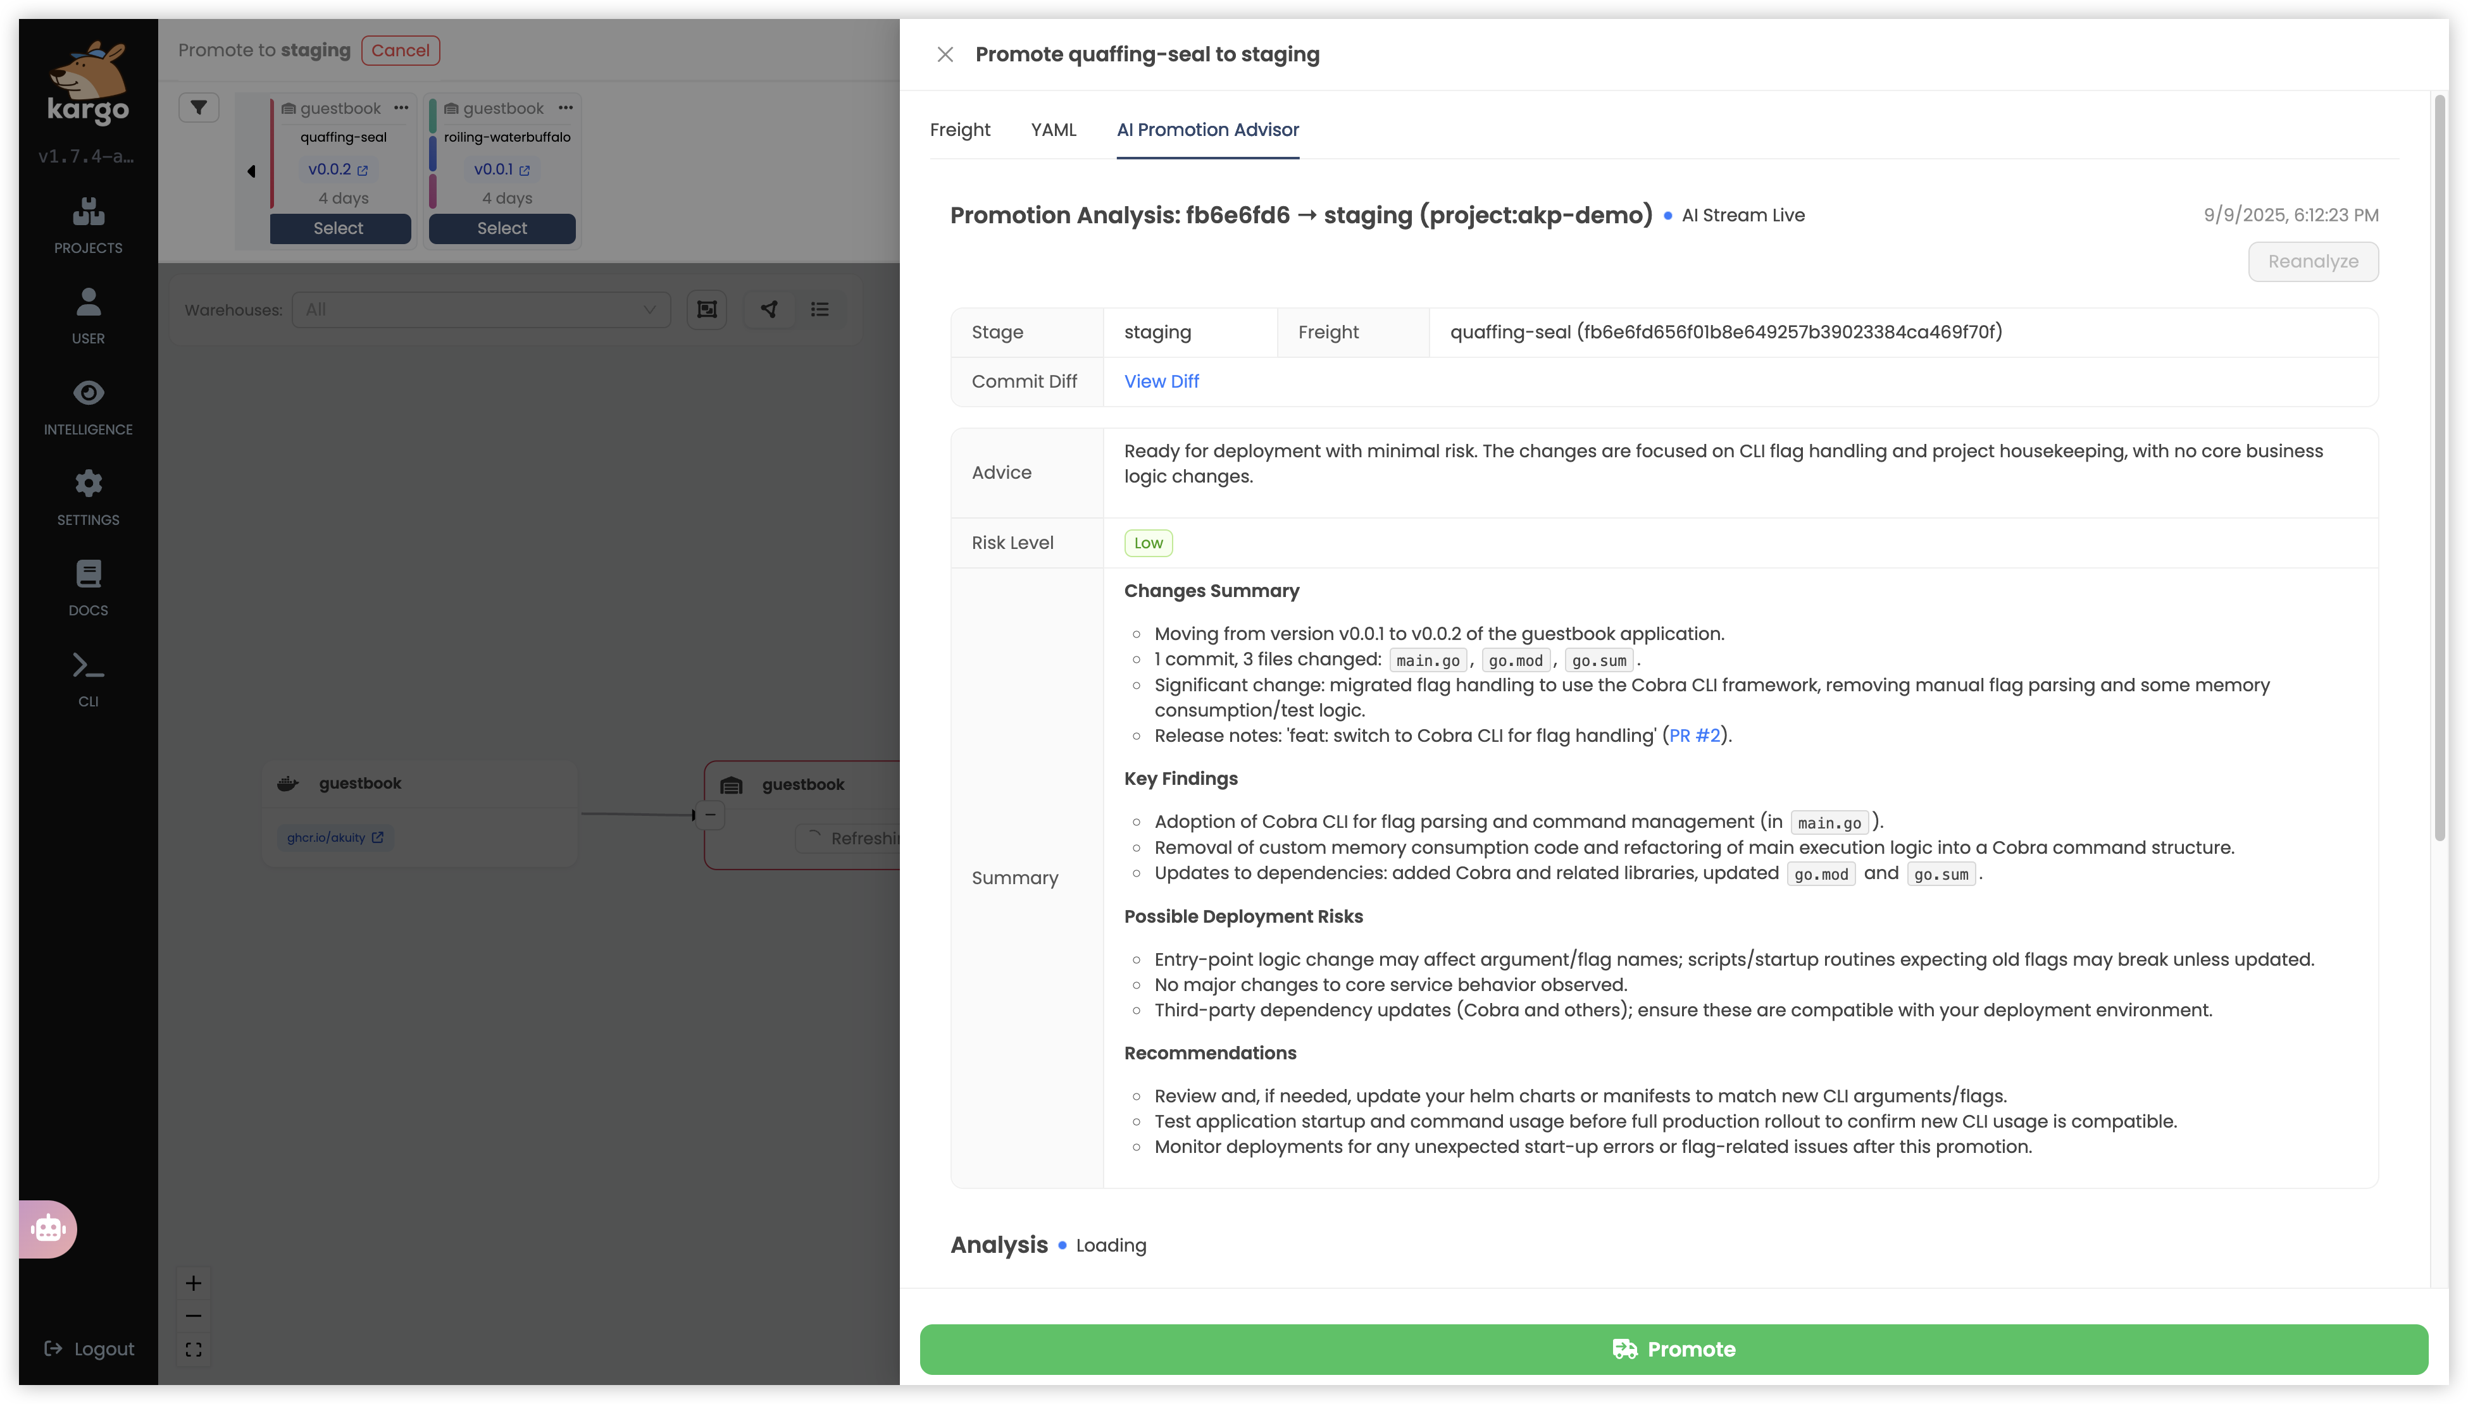2468x1404 pixels.
Task: Collapse the guestbook stage node
Action: tap(710, 815)
